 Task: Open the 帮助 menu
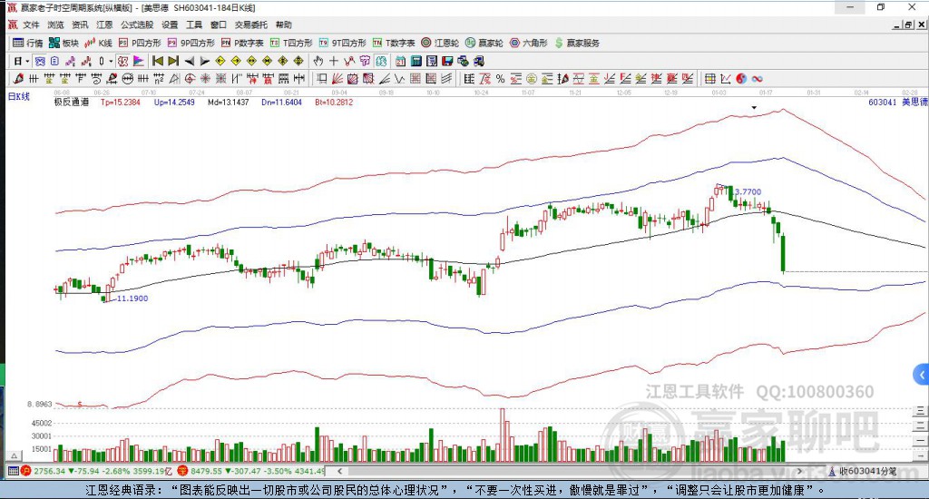[284, 24]
